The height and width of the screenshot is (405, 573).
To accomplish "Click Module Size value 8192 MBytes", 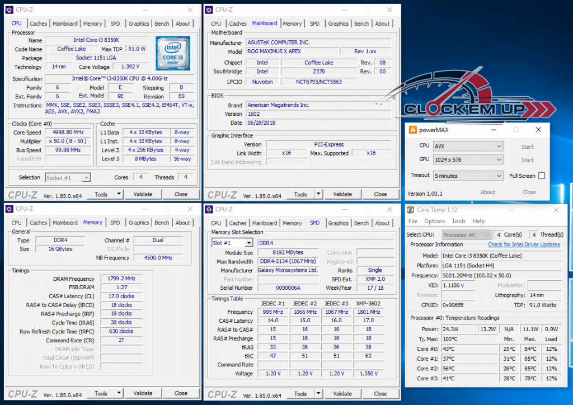I will pos(288,252).
